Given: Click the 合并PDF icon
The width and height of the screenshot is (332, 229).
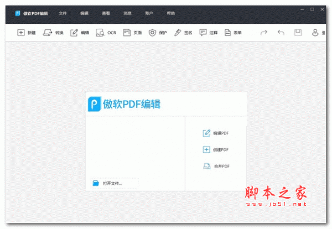Looking at the screenshot, I should coord(206,166).
